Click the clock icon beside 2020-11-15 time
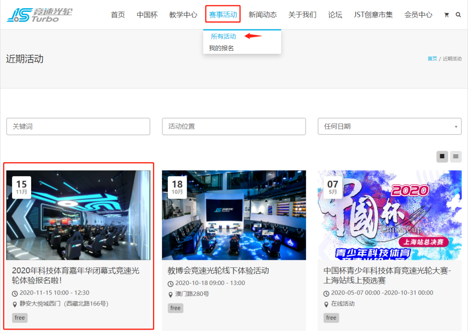The width and height of the screenshot is (468, 331). (x=15, y=293)
